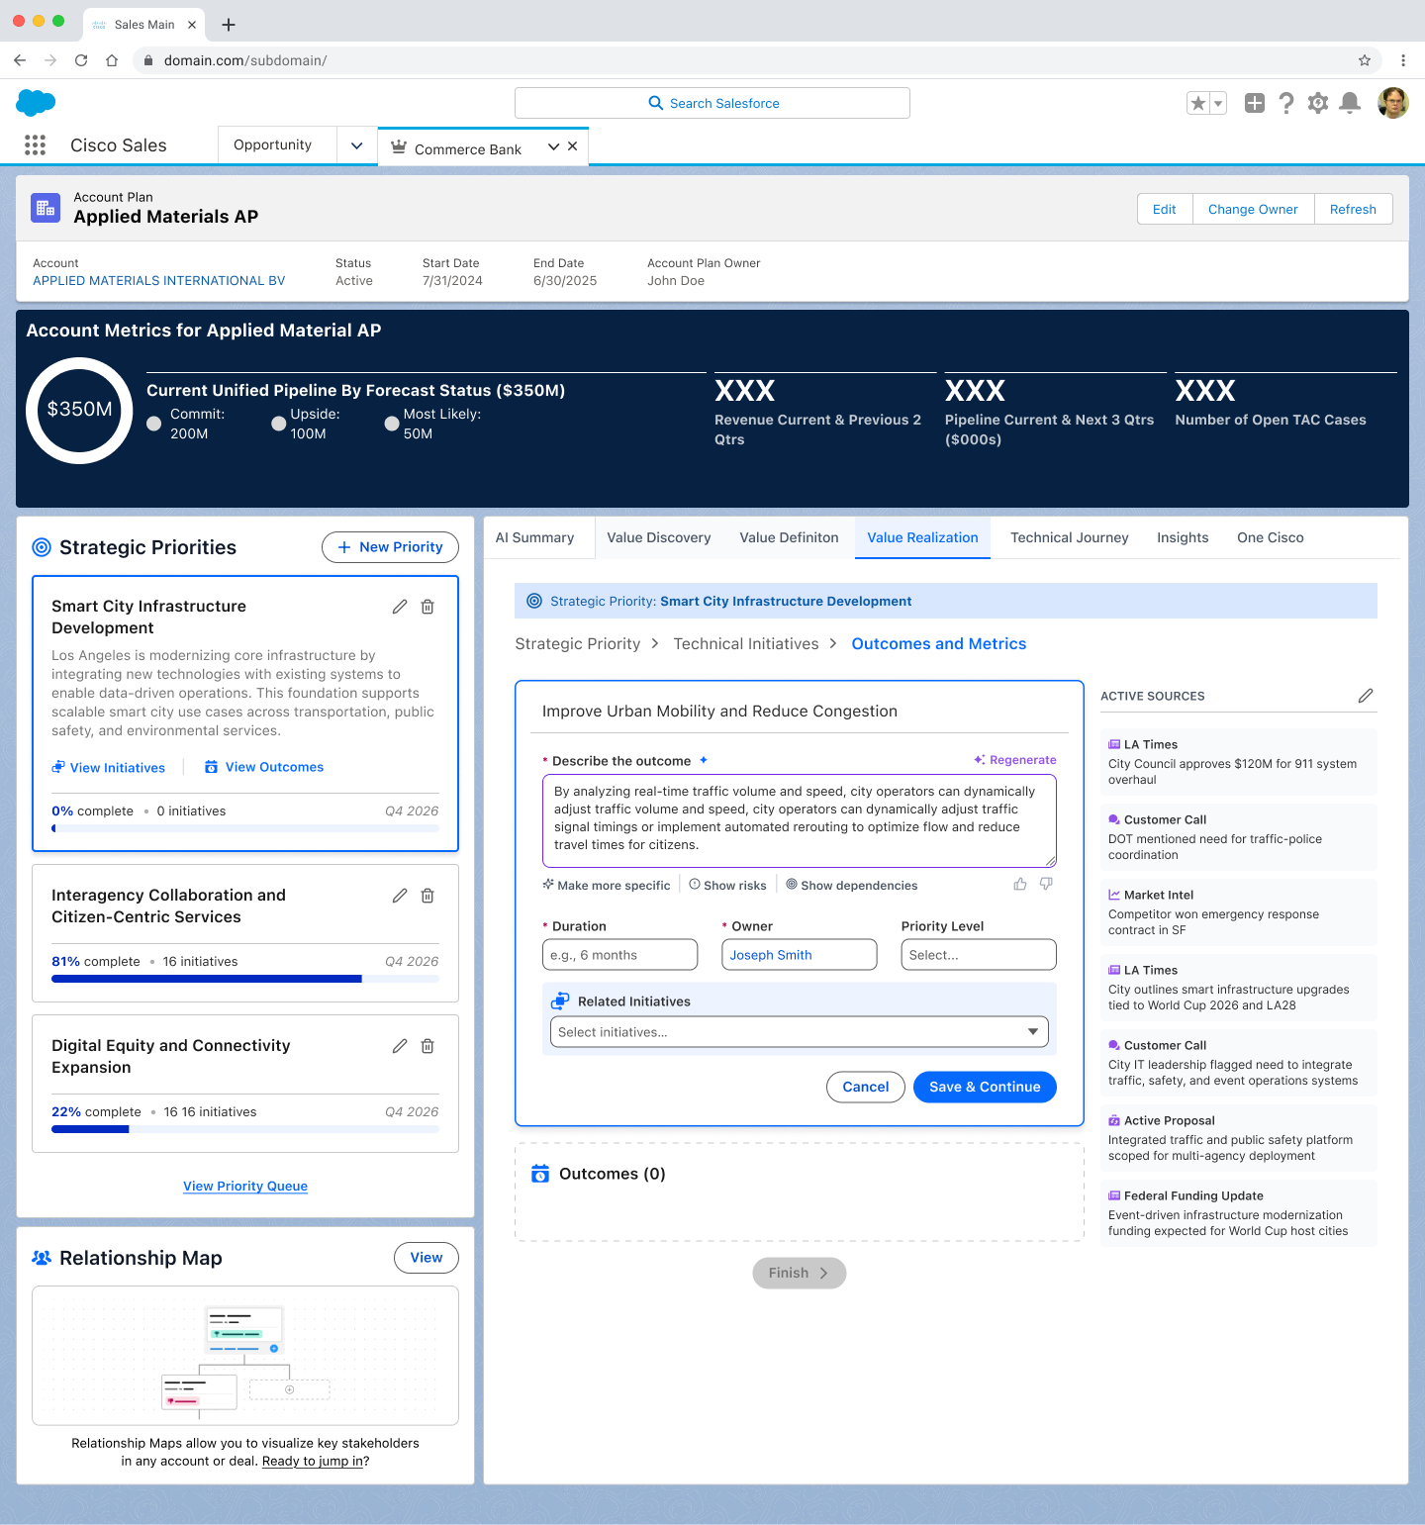
Task: Click the Duration input field
Action: (x=619, y=955)
